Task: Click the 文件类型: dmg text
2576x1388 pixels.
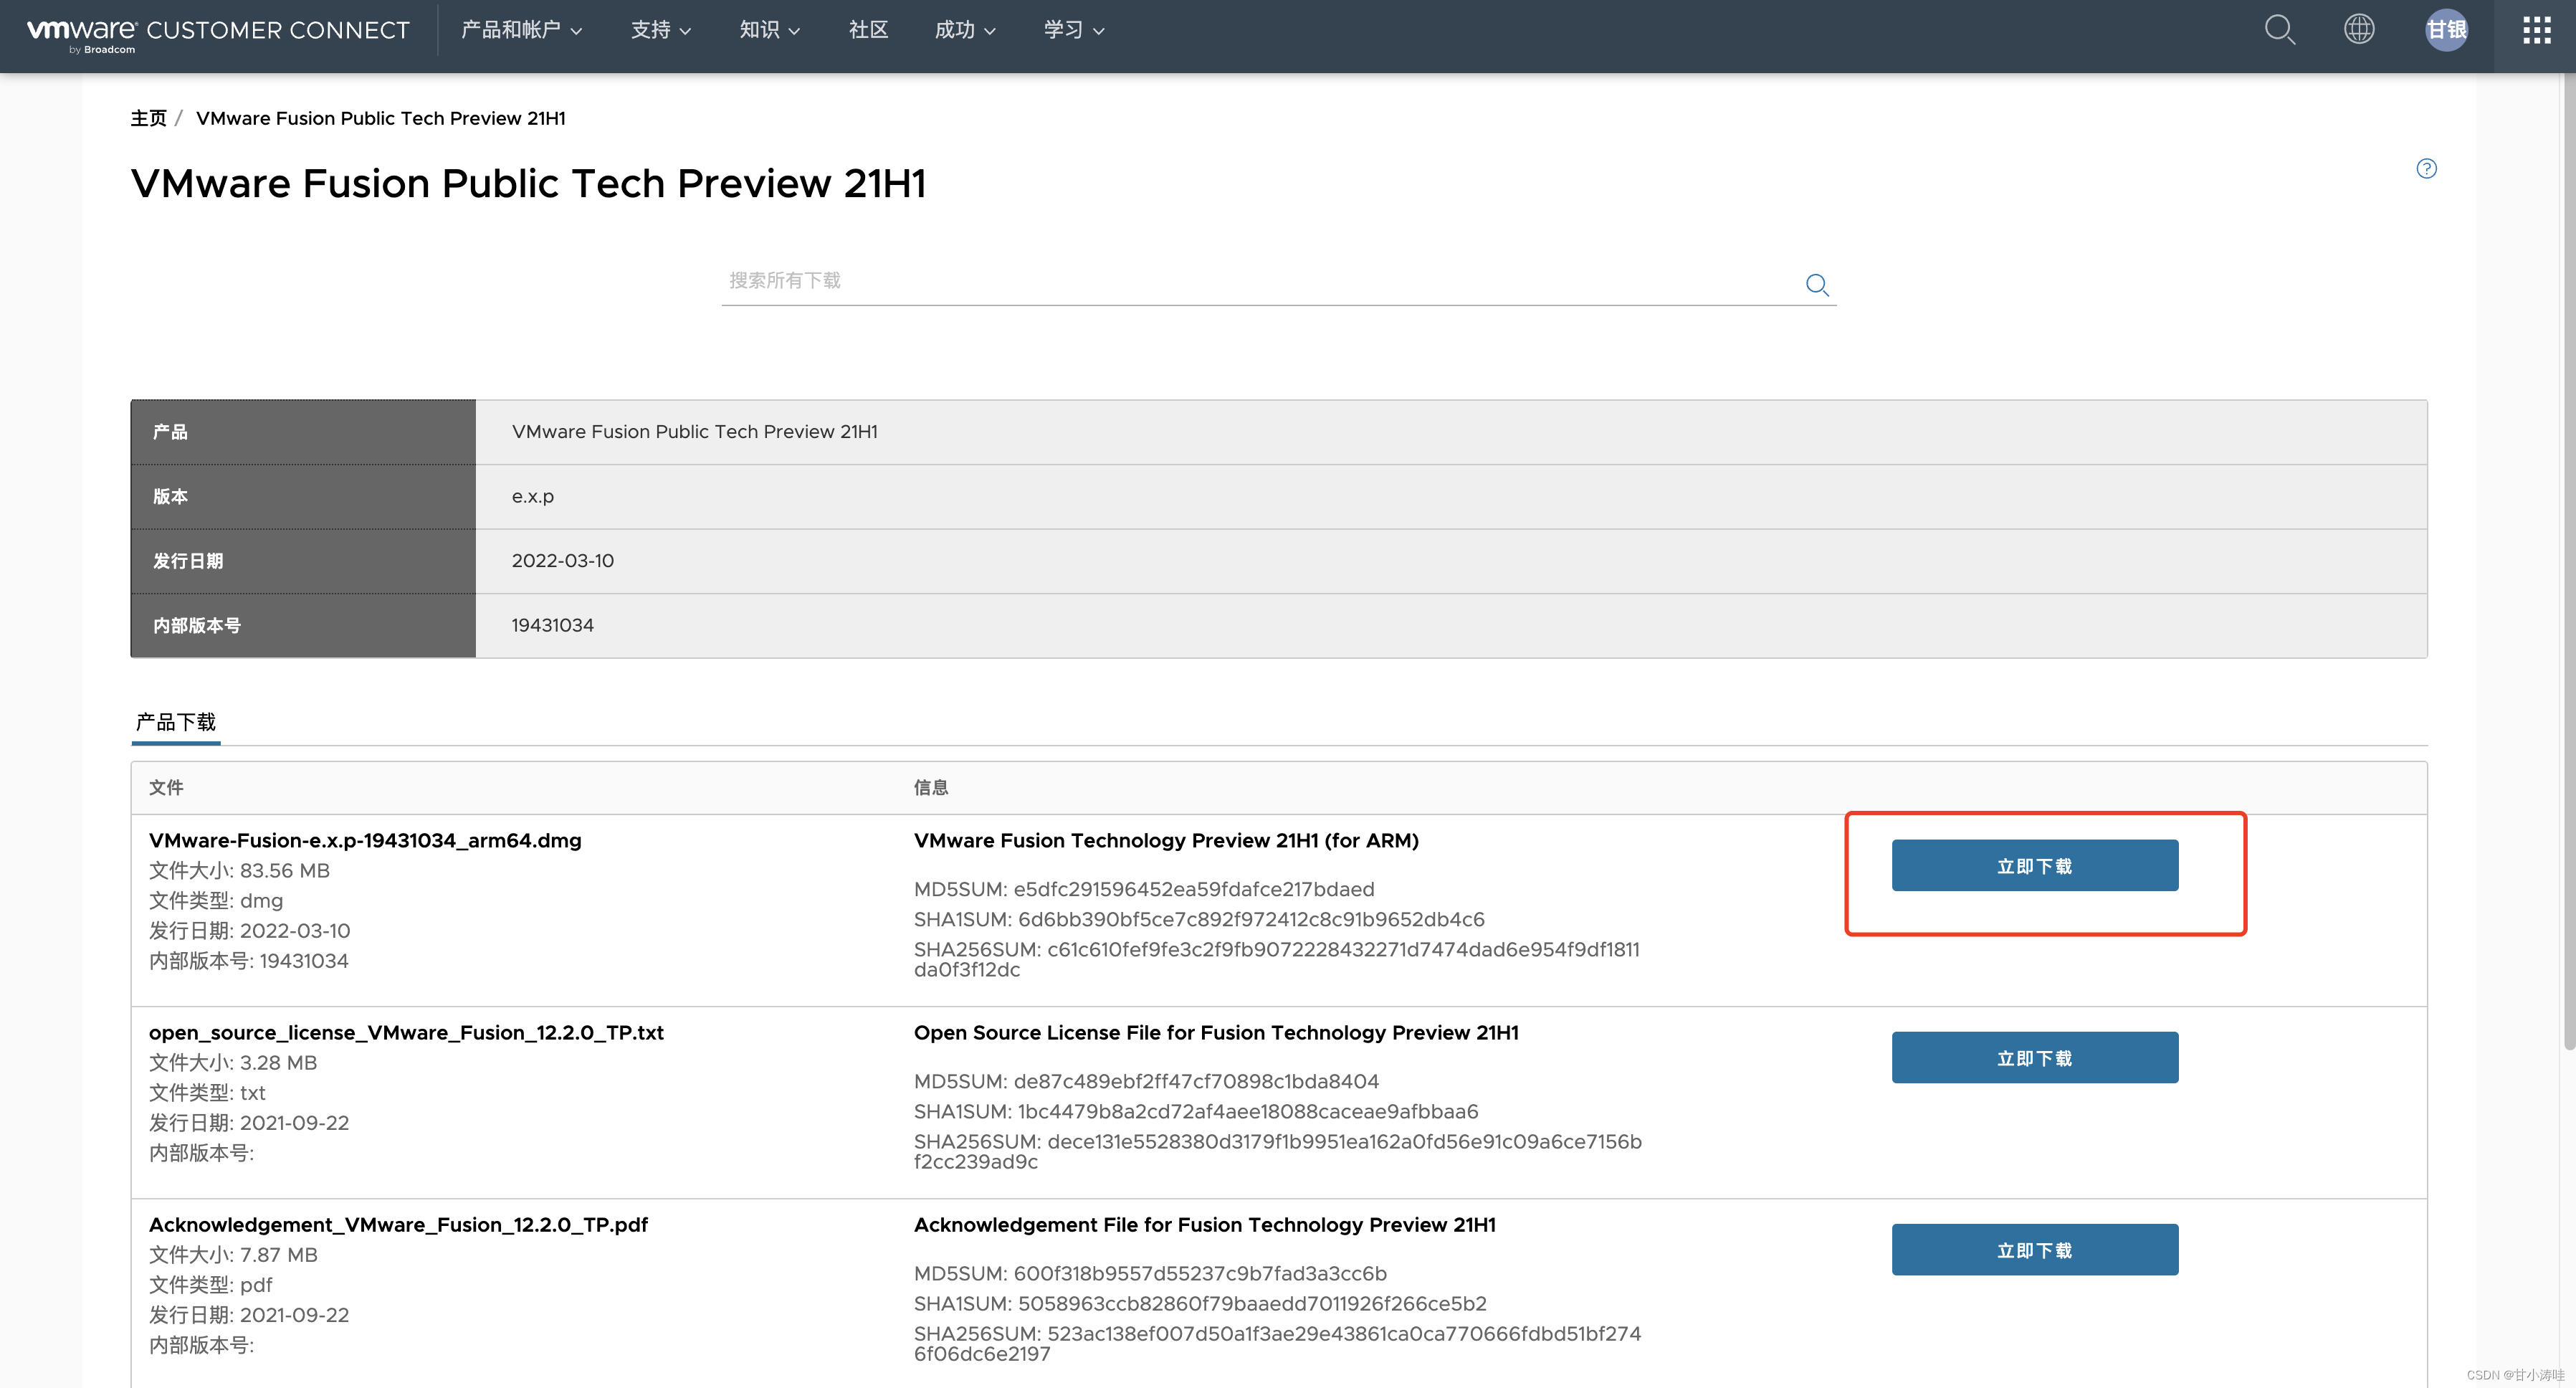Action: [x=216, y=900]
